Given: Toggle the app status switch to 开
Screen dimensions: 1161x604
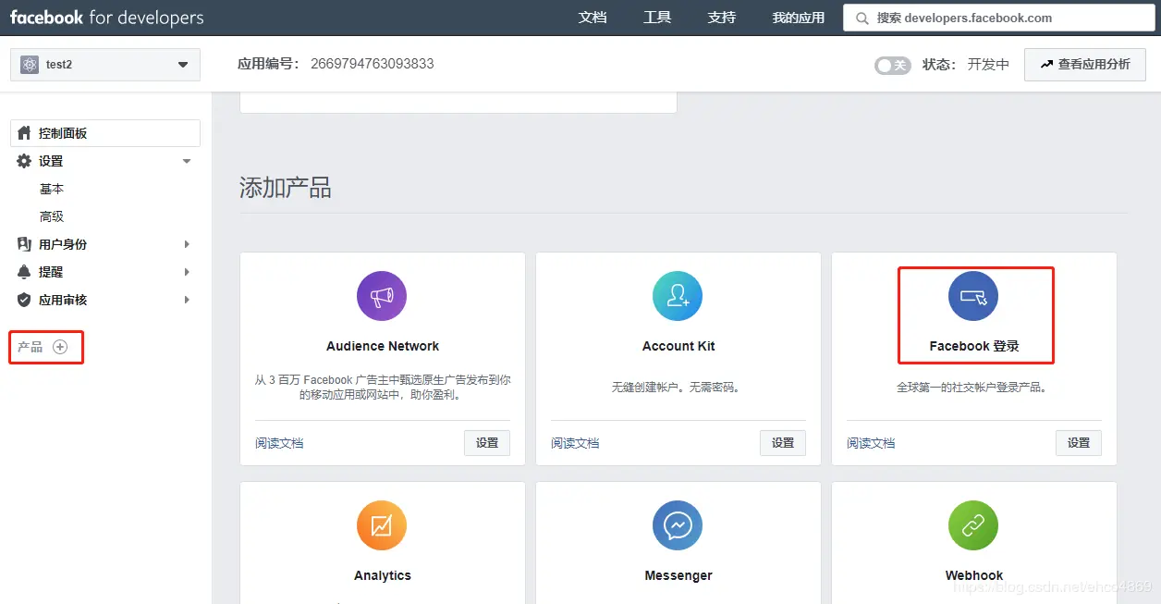Looking at the screenshot, I should point(892,65).
